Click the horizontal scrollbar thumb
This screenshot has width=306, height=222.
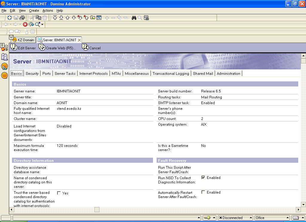97,209
